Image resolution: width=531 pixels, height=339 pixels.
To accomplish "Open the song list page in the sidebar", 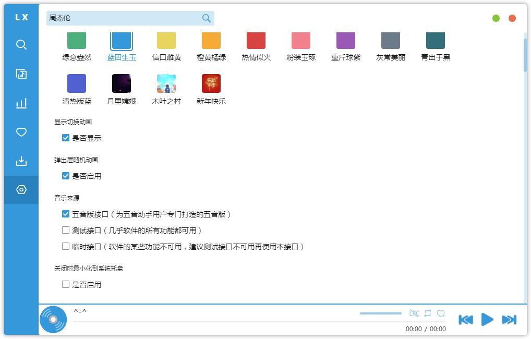I will click(x=21, y=74).
